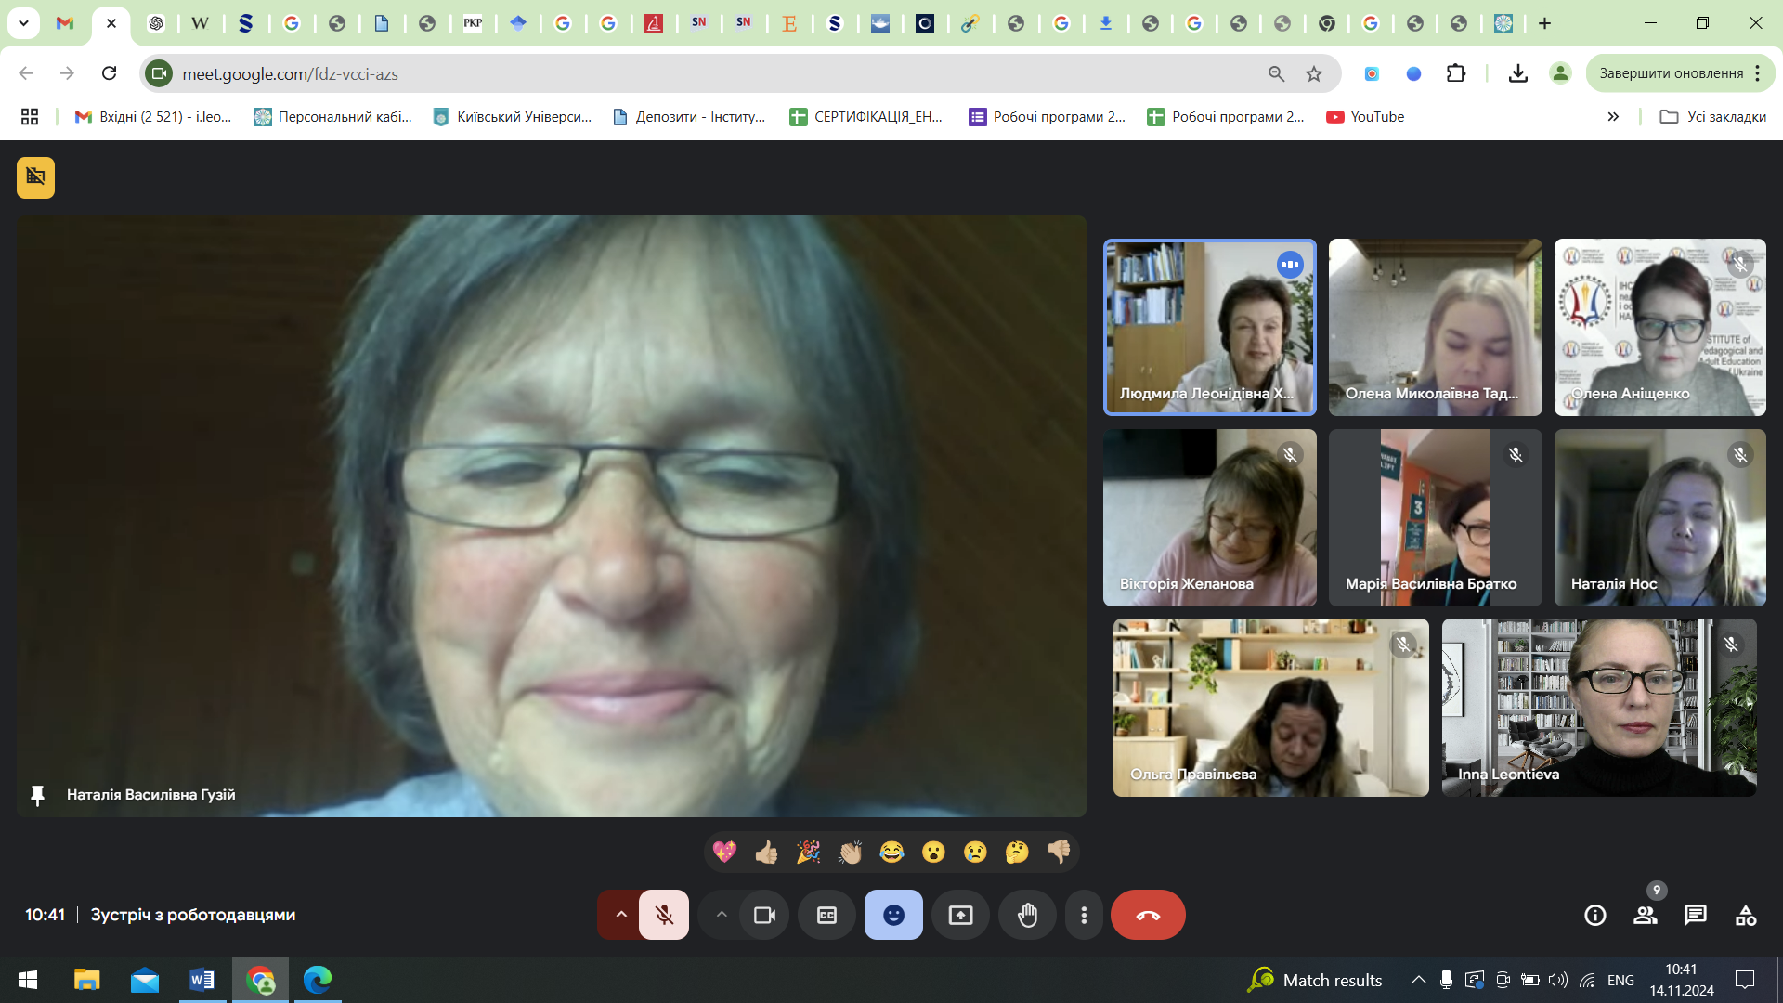Turn on closed captions

tap(826, 915)
